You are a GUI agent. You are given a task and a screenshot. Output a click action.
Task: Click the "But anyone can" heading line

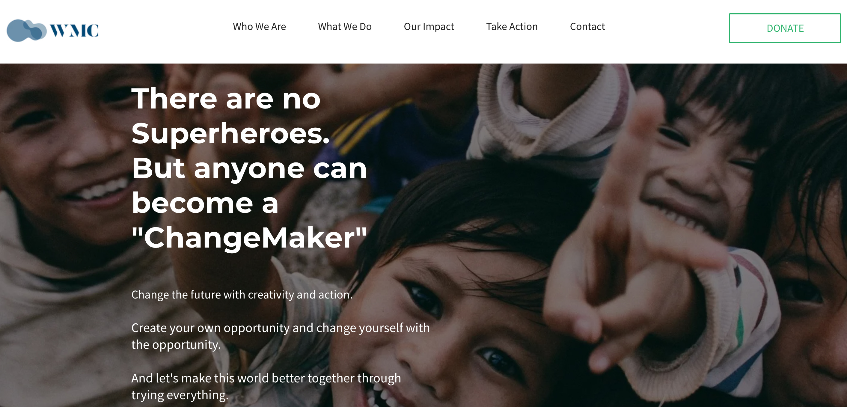[x=249, y=169]
